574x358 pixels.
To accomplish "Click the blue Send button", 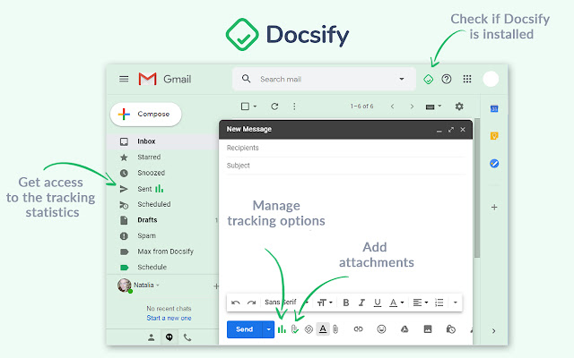I will click(244, 329).
